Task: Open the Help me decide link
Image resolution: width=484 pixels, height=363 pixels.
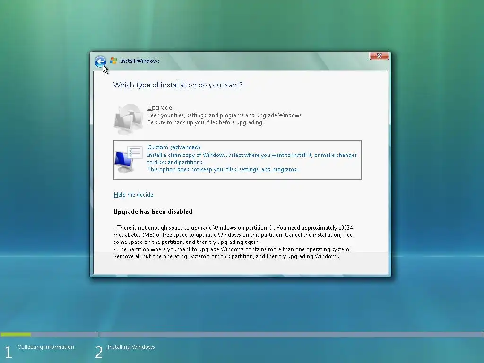Action: [133, 195]
